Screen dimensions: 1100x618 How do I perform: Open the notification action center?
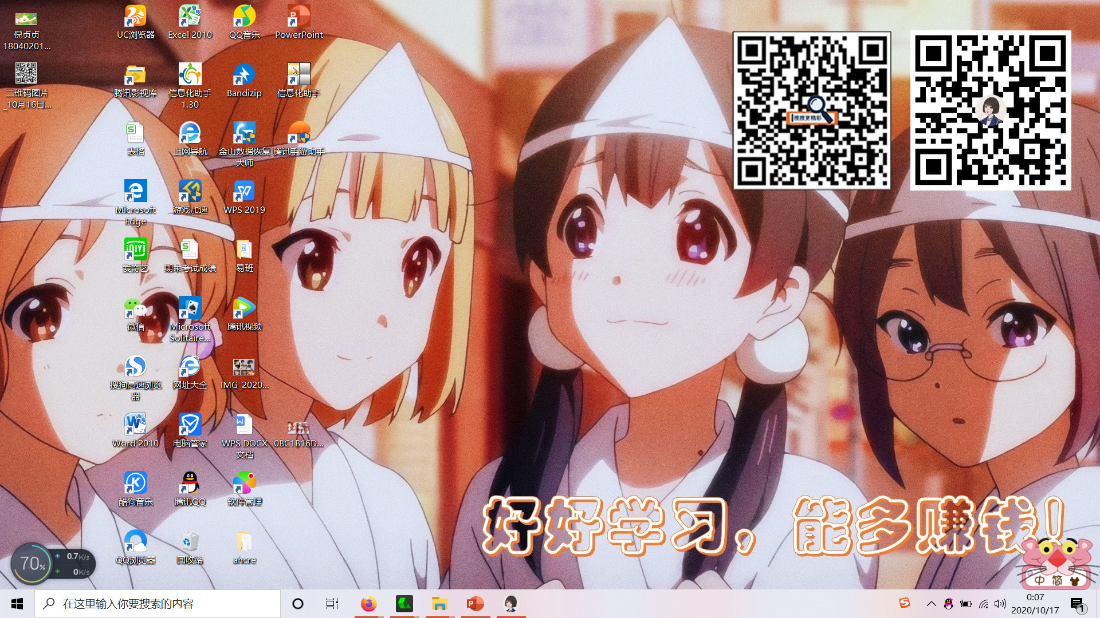pyautogui.click(x=1077, y=604)
